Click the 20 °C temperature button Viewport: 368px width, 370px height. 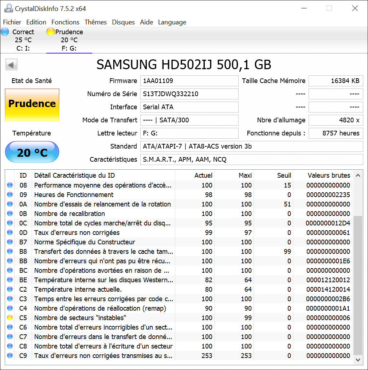coord(32,152)
